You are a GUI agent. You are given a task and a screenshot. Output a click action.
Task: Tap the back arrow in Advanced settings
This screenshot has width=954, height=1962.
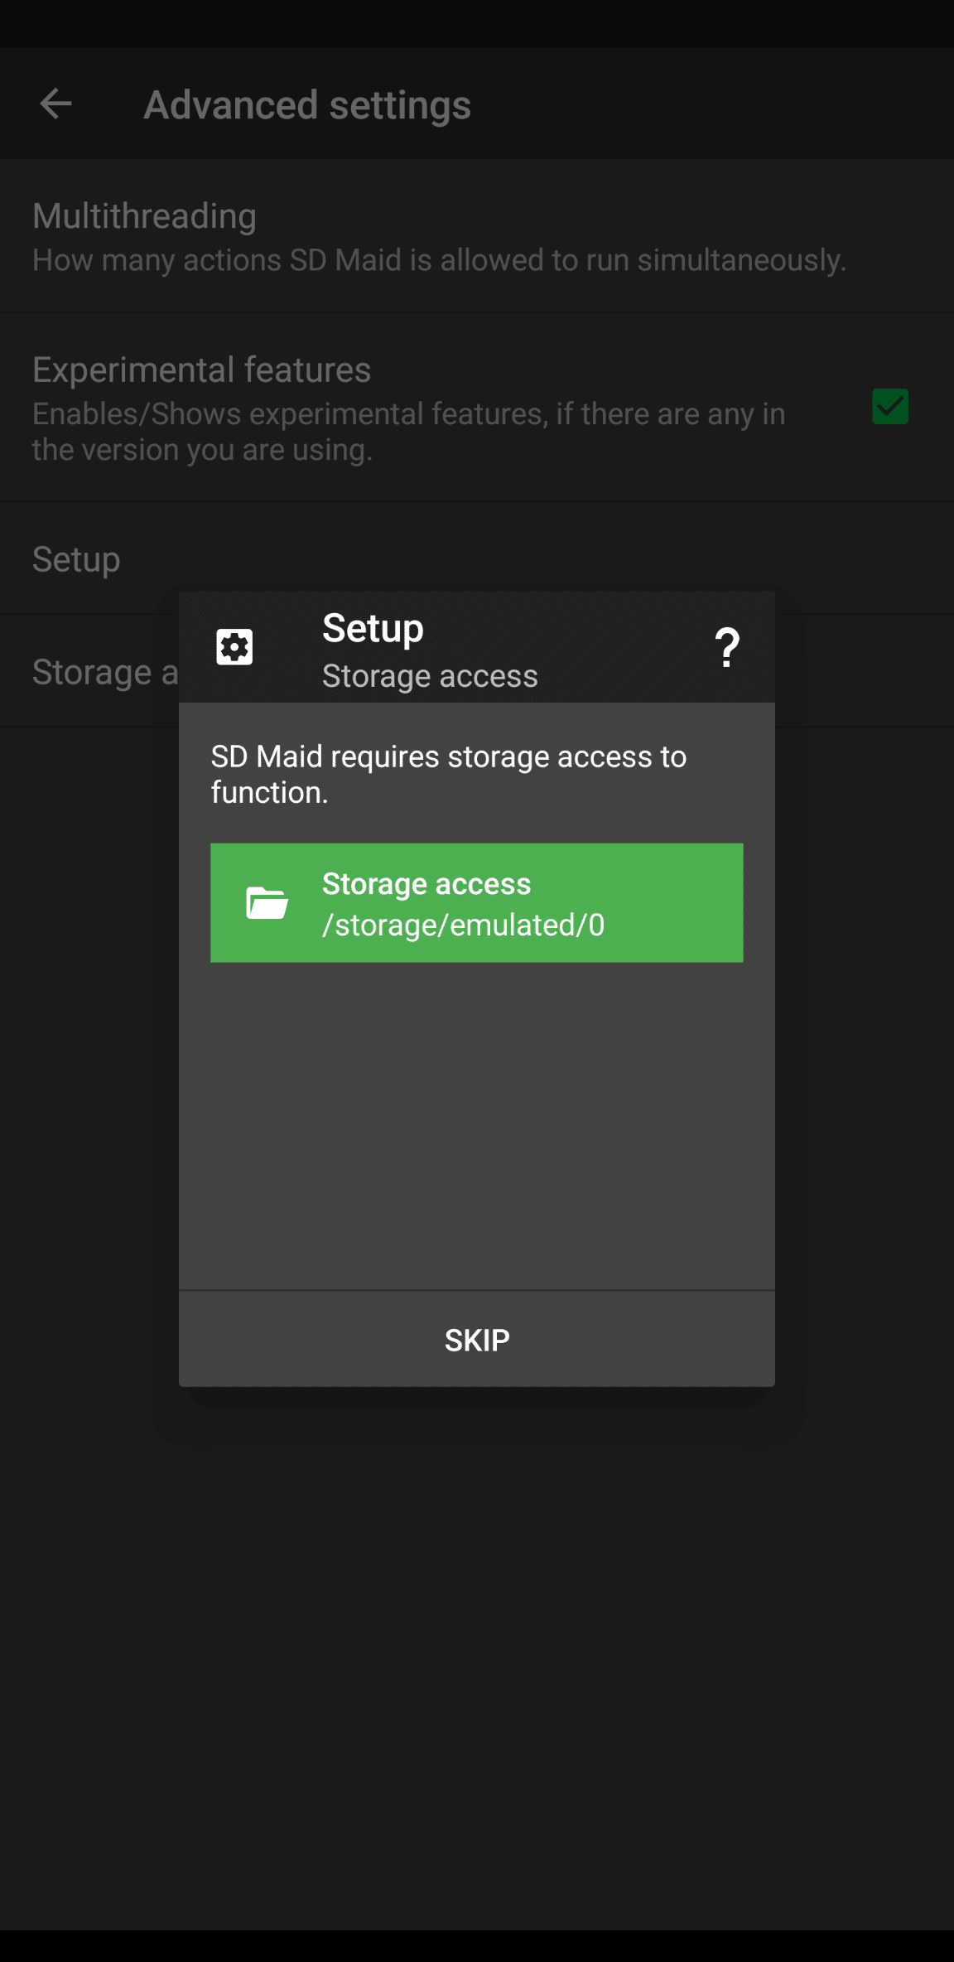coord(55,104)
